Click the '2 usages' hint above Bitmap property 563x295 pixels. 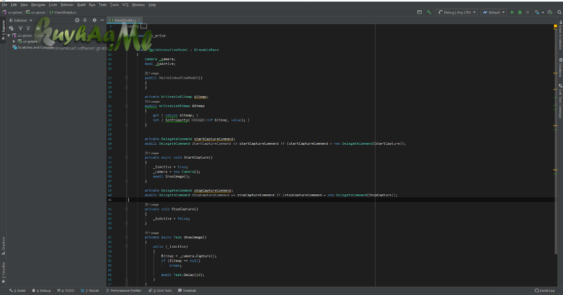coord(152,102)
